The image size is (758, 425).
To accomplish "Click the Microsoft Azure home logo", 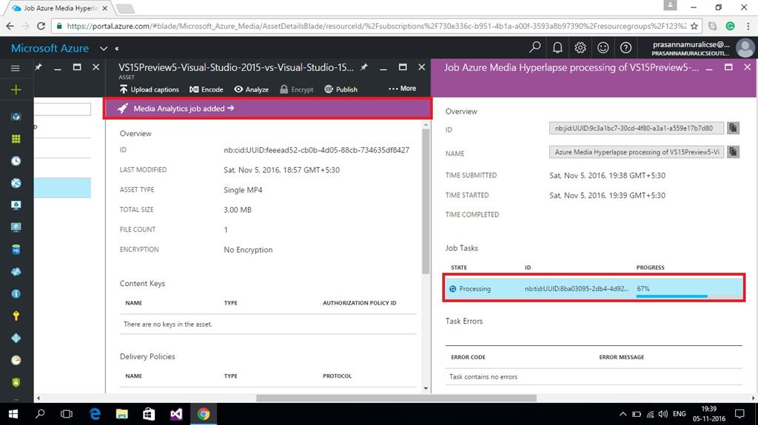I will coord(50,48).
